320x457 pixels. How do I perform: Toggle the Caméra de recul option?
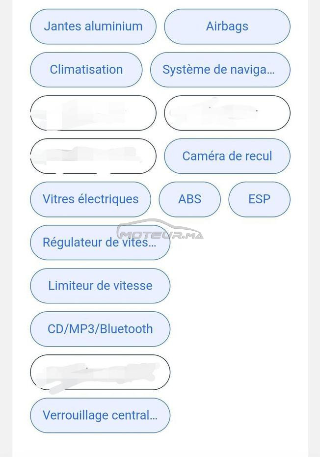coord(227,156)
